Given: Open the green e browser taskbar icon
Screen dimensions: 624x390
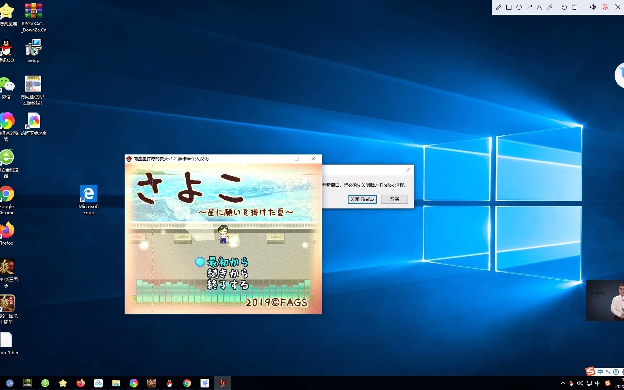Looking at the screenshot, I should pos(45,383).
